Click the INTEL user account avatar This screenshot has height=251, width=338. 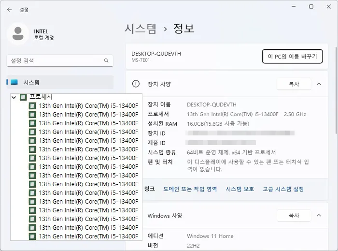[x=18, y=34]
